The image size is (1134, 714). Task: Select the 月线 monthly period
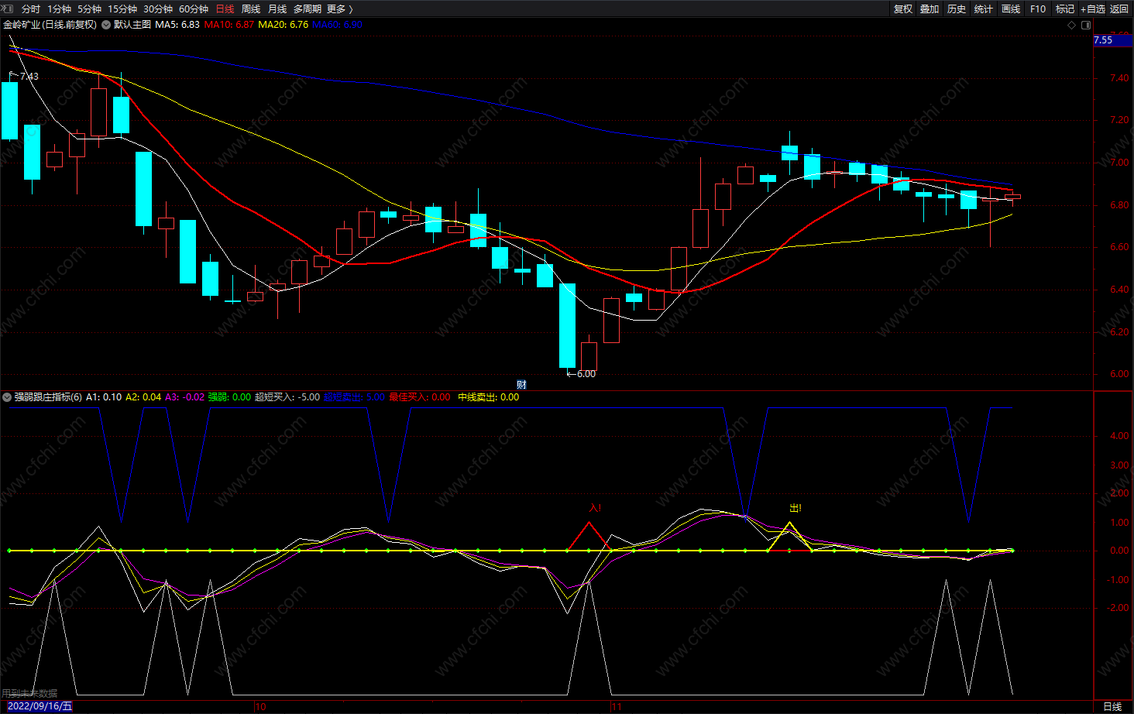coord(277,9)
